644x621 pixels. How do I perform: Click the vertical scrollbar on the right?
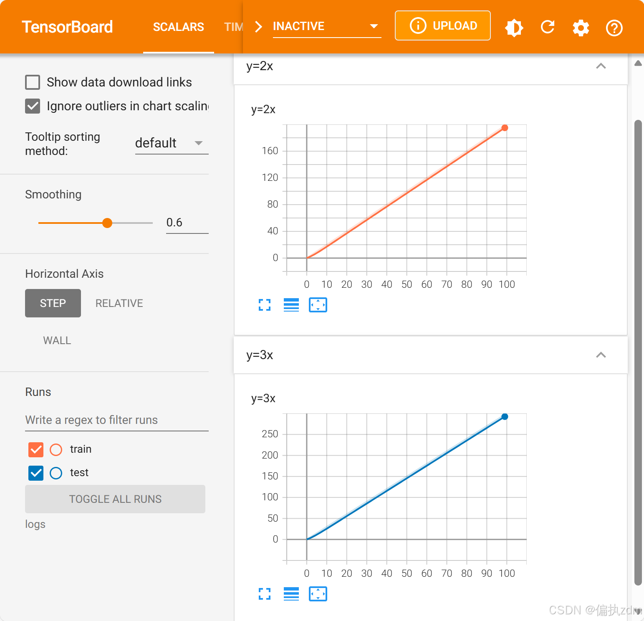[638, 352]
